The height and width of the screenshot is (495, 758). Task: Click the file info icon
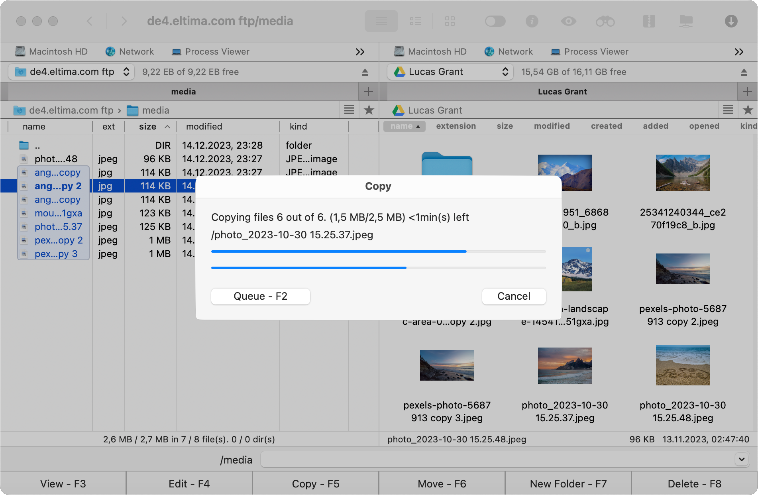[x=532, y=21]
